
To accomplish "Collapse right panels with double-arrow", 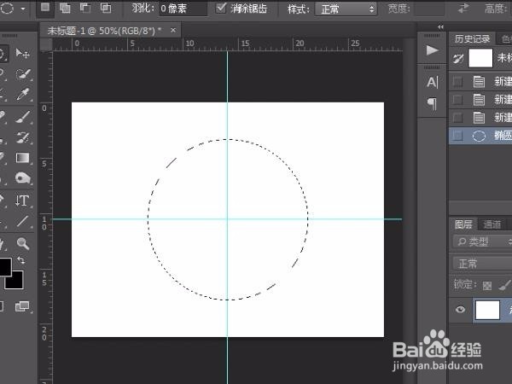I will [440, 26].
